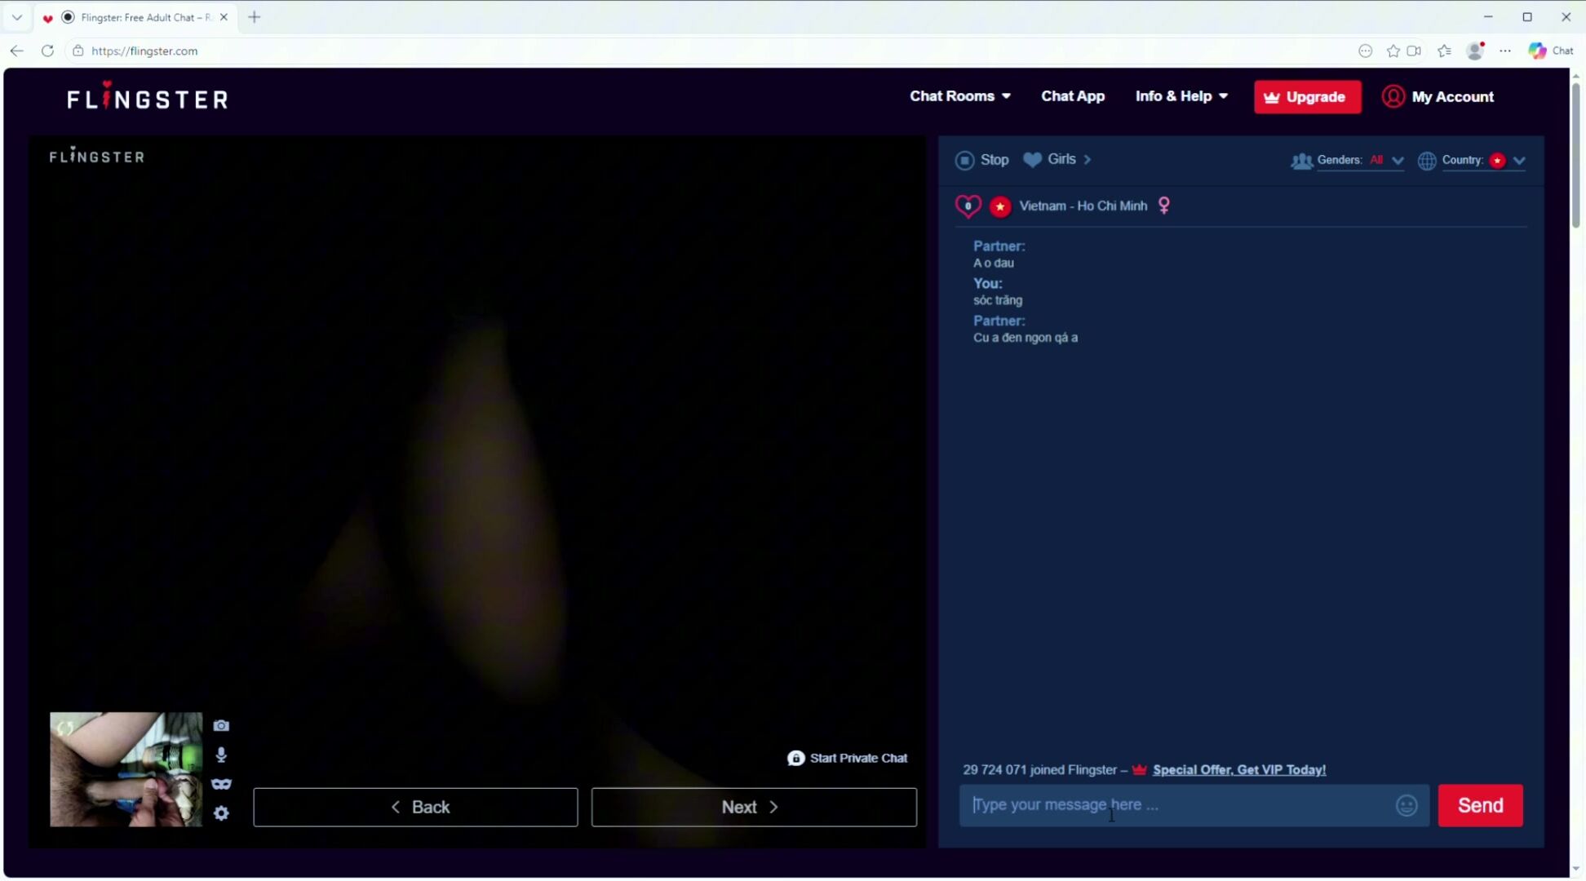Send the chat message

coord(1480,806)
